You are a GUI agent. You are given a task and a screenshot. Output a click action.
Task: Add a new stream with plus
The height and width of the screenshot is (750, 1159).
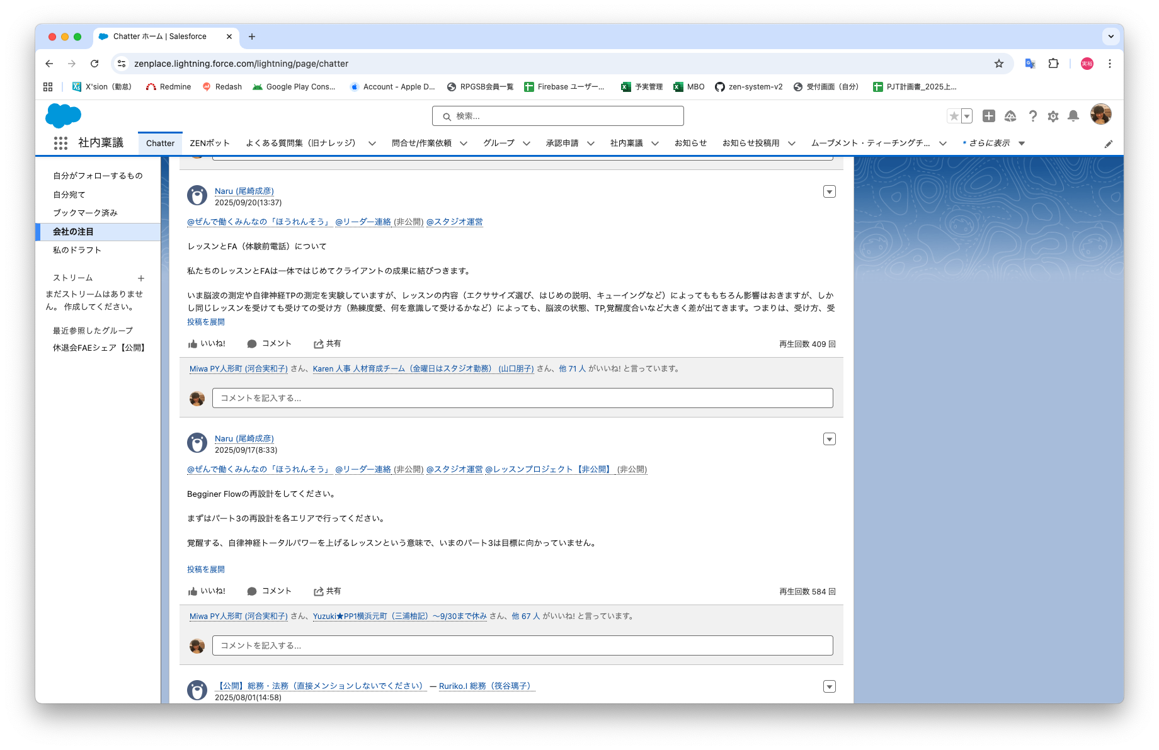pyautogui.click(x=141, y=278)
